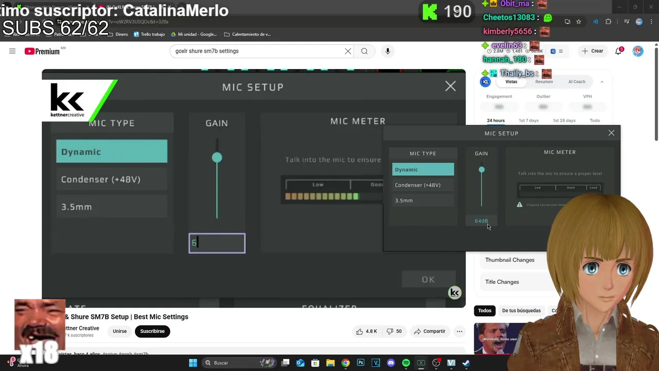Open Discord from the taskbar
The height and width of the screenshot is (371, 659).
(x=391, y=363)
